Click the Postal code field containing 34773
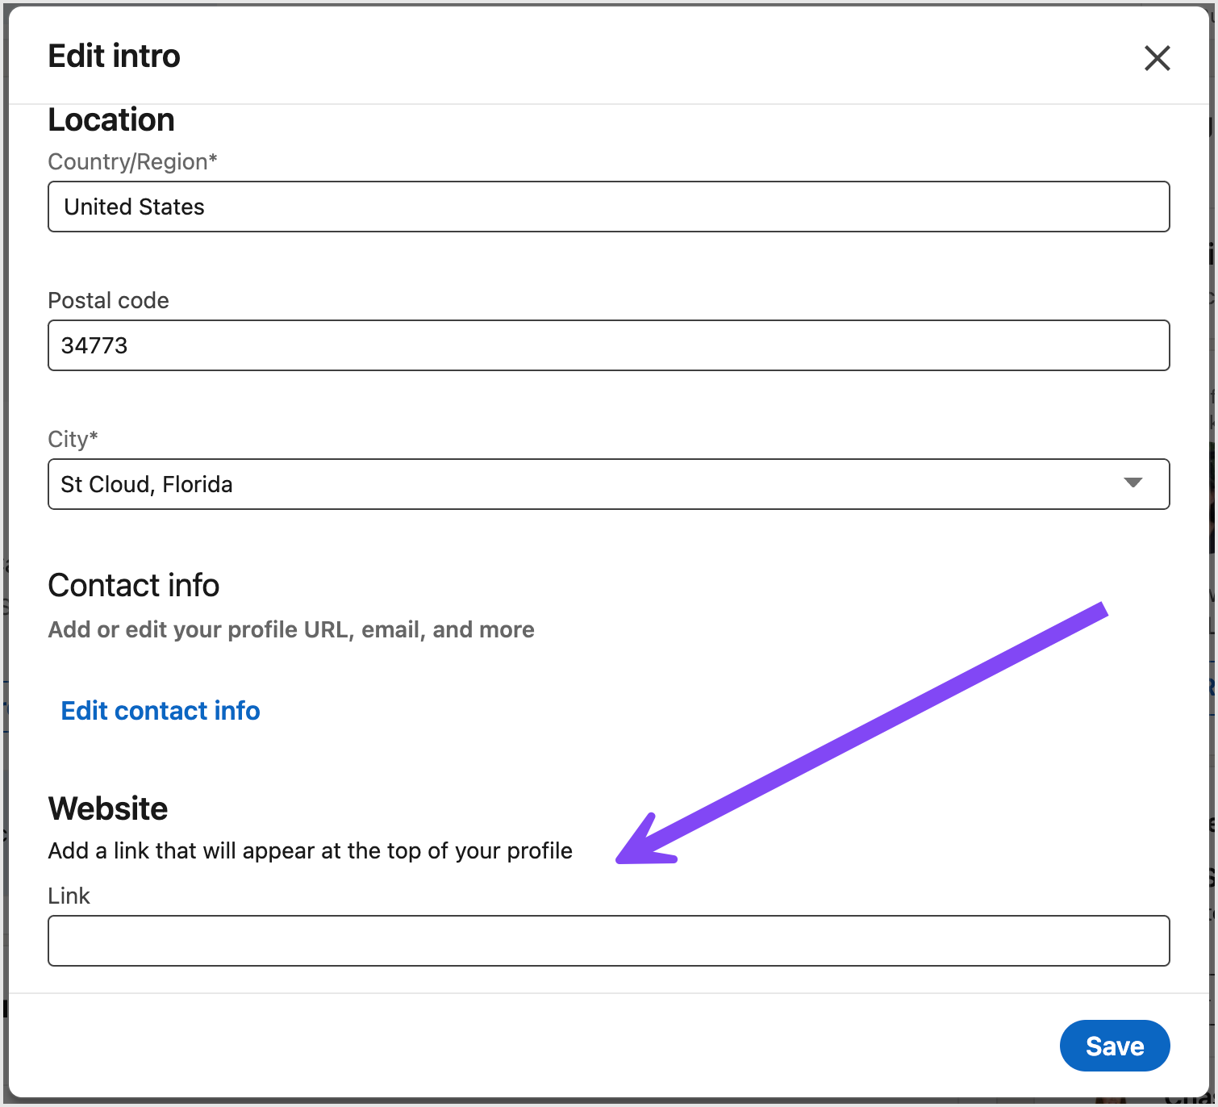The height and width of the screenshot is (1107, 1218). point(608,345)
